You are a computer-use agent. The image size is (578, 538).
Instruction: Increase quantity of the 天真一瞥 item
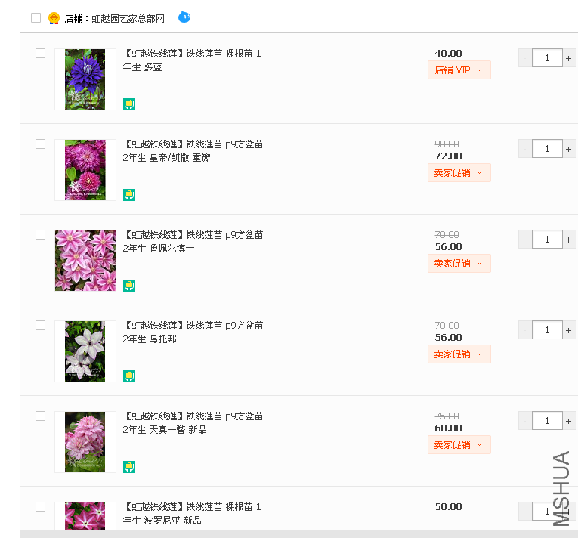(569, 421)
